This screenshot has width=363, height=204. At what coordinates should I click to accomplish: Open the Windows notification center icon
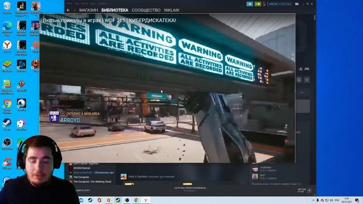pos(357,200)
